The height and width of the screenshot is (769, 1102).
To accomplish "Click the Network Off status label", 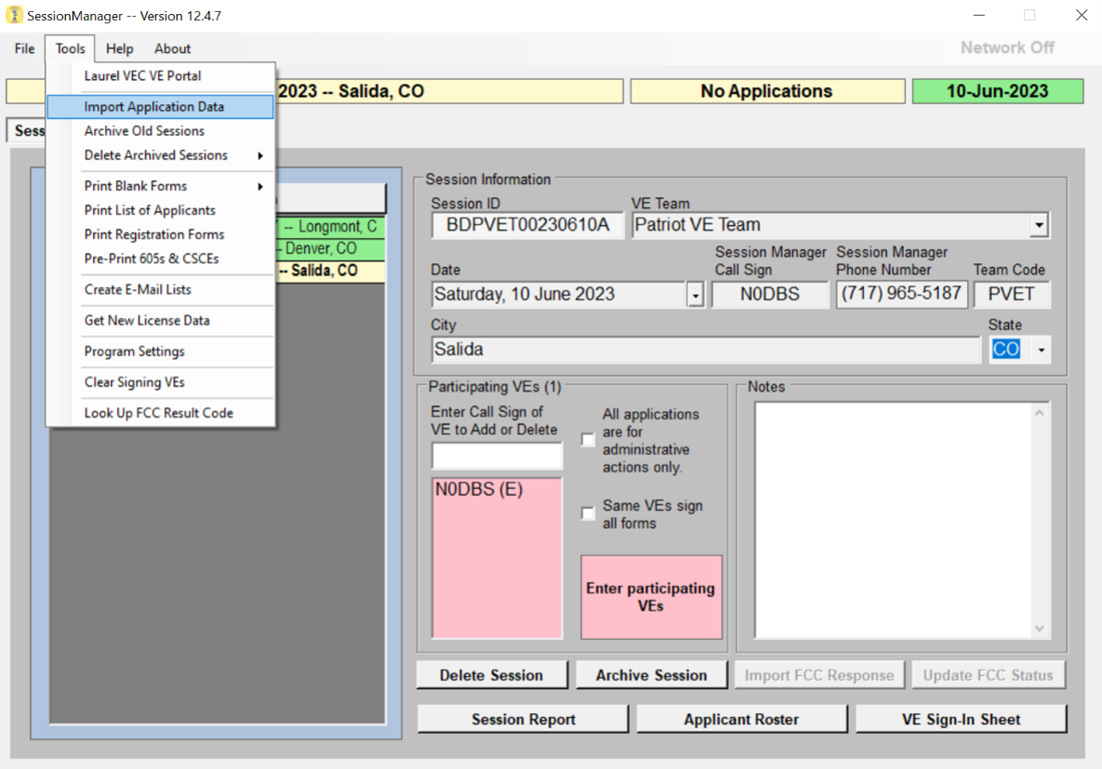I will tap(1007, 47).
